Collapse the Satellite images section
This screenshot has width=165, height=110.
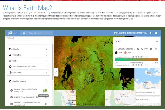pyautogui.click(x=47, y=81)
